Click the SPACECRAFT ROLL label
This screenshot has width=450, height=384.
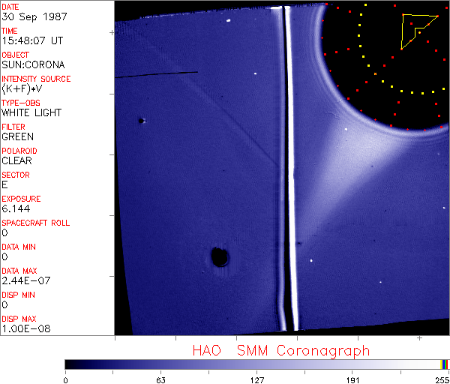35,223
